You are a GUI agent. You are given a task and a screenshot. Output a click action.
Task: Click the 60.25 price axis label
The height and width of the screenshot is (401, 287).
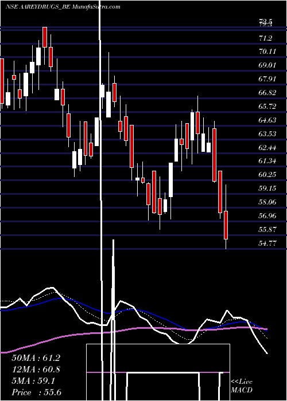tap(267, 175)
